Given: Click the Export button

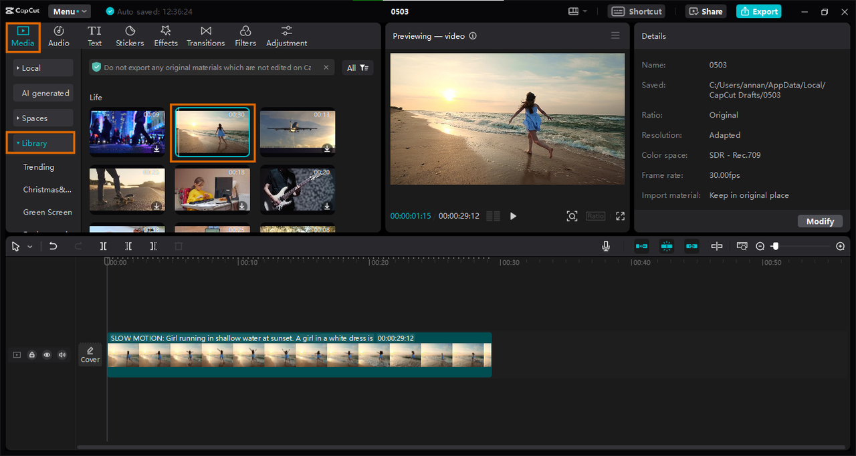Looking at the screenshot, I should coord(758,11).
